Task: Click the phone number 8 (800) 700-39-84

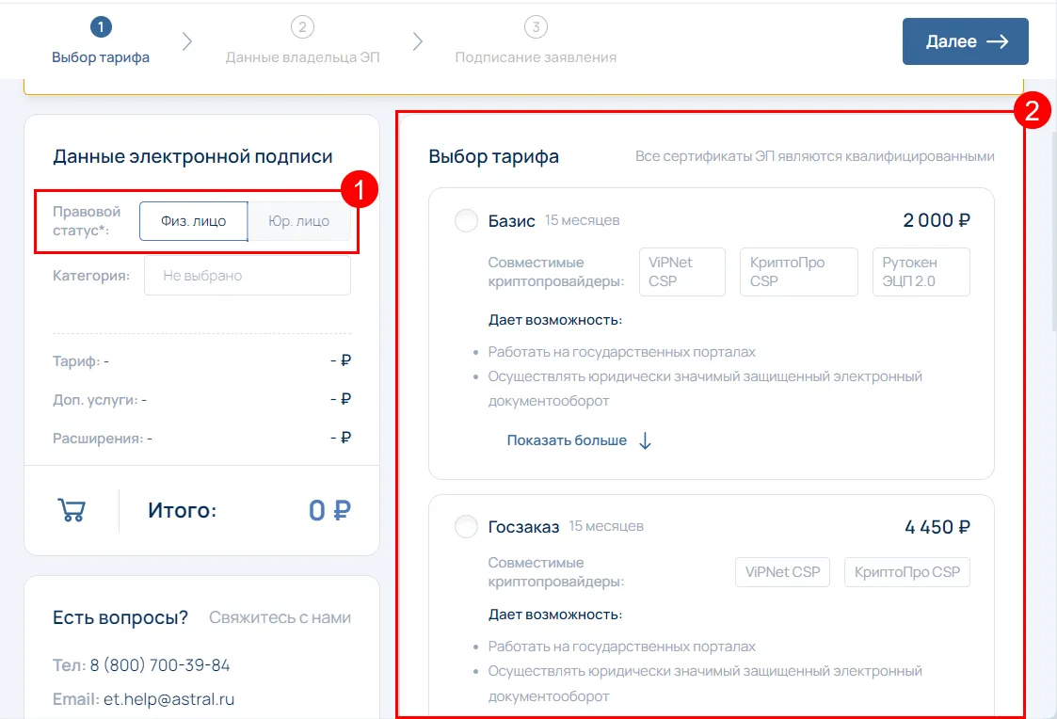Action: pos(160,665)
